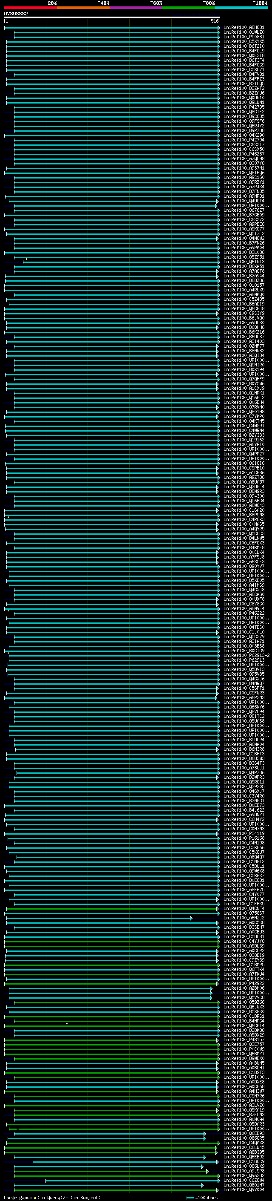Open hit UniRef100_Q4P736
This screenshot has height=1201, width=272.
[x=244, y=772]
